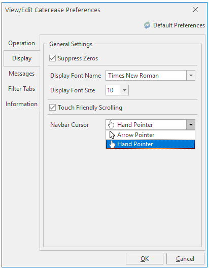
Task: Go to the Information tab
Action: [x=21, y=104]
